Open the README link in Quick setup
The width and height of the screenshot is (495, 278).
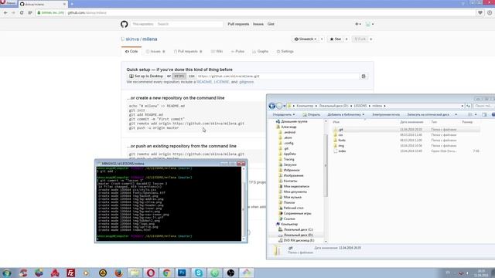pos(204,82)
